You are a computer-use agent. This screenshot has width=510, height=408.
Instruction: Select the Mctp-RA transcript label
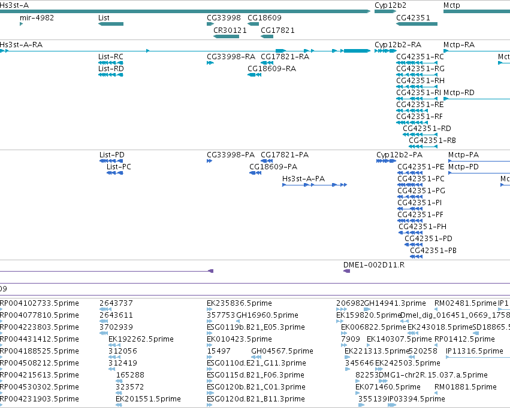pos(459,44)
